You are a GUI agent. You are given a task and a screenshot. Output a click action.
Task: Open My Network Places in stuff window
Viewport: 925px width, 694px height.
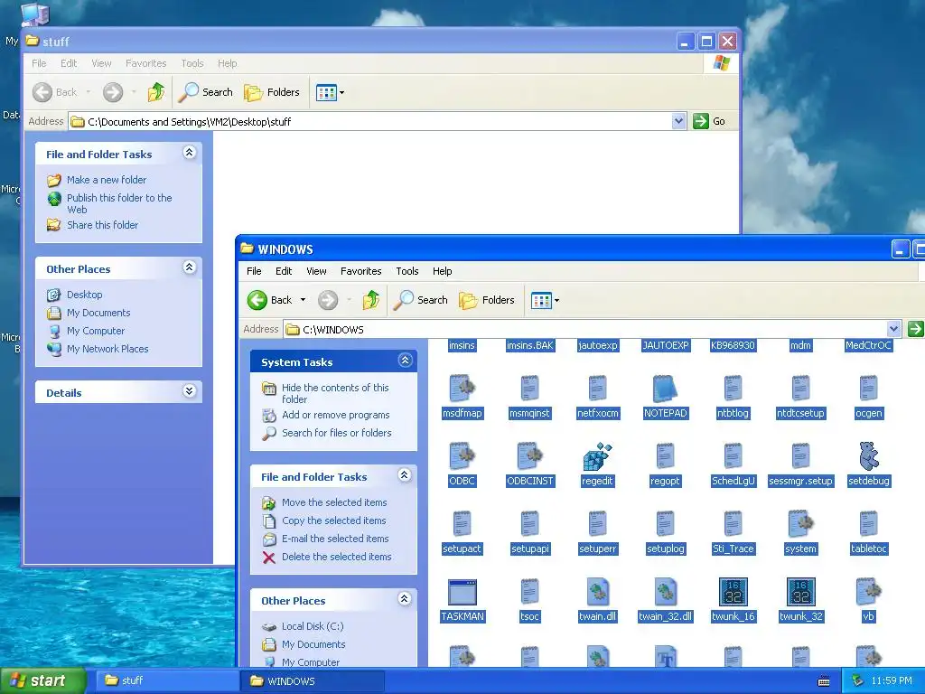coord(107,349)
